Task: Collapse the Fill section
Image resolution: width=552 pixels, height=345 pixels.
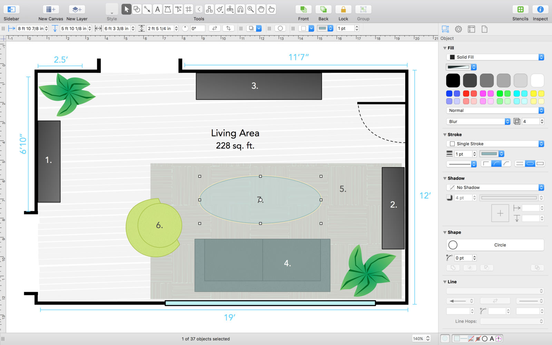Action: [445, 48]
